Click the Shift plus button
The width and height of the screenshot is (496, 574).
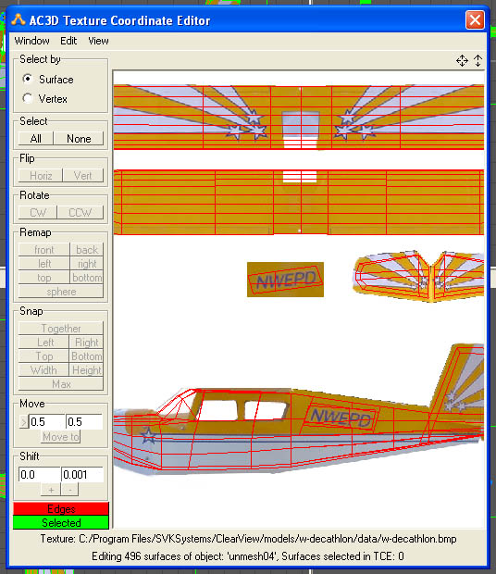[51, 490]
